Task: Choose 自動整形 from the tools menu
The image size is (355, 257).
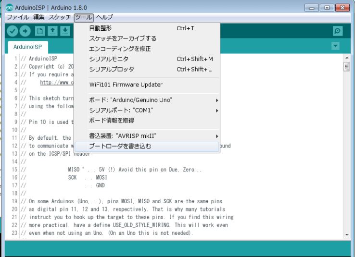Action: pyautogui.click(x=101, y=28)
